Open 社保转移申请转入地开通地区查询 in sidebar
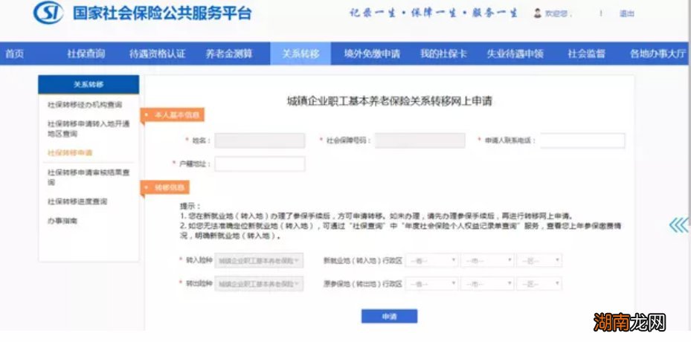 (x=88, y=128)
